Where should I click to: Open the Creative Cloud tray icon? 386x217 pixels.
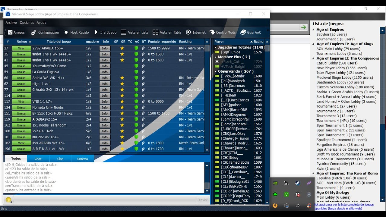click(298, 206)
